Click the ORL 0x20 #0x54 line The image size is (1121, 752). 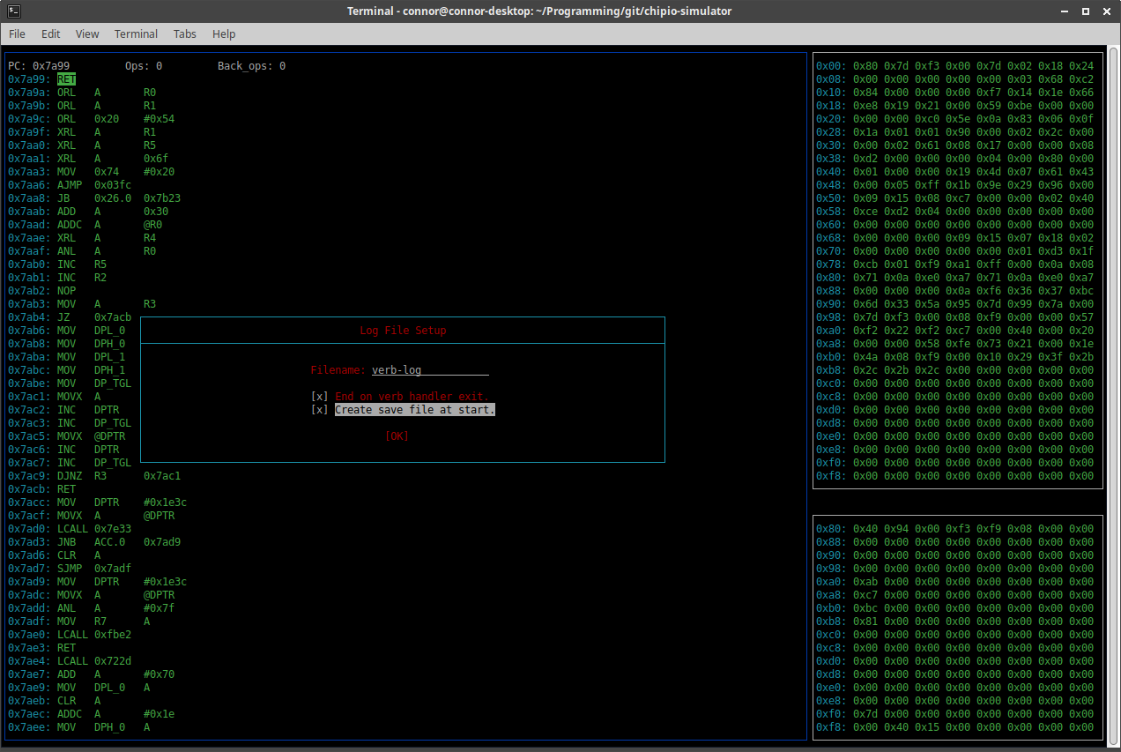92,119
